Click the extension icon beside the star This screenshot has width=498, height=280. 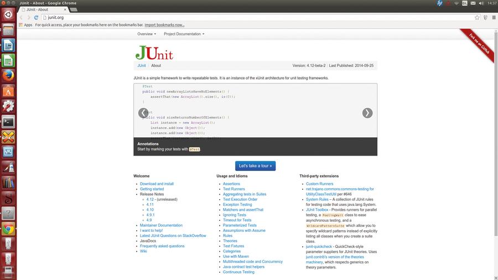click(x=485, y=18)
